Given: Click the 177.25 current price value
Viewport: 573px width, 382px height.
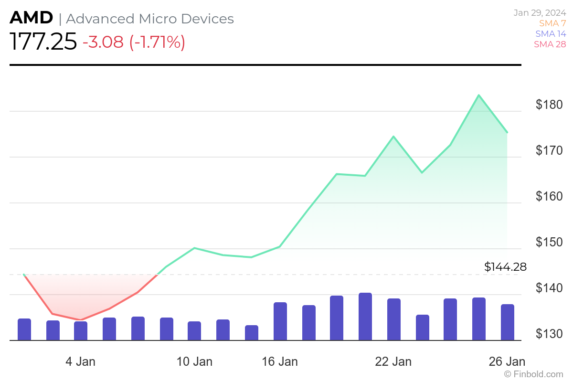Looking at the screenshot, I should click(x=43, y=42).
